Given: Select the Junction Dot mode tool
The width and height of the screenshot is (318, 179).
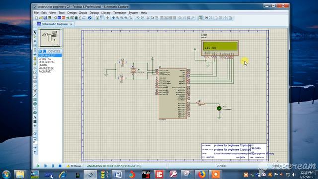Looking at the screenshot, I should click(x=35, y=41).
